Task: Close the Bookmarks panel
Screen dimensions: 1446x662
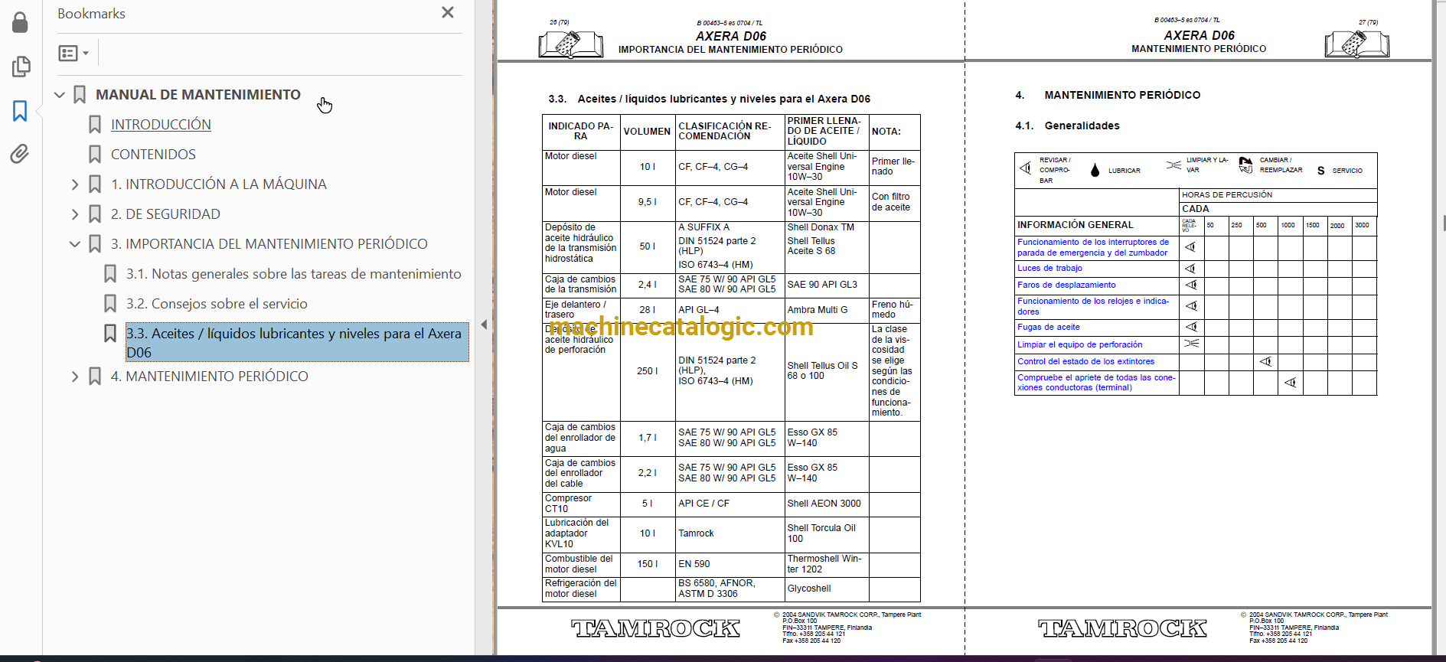Action: click(x=448, y=12)
